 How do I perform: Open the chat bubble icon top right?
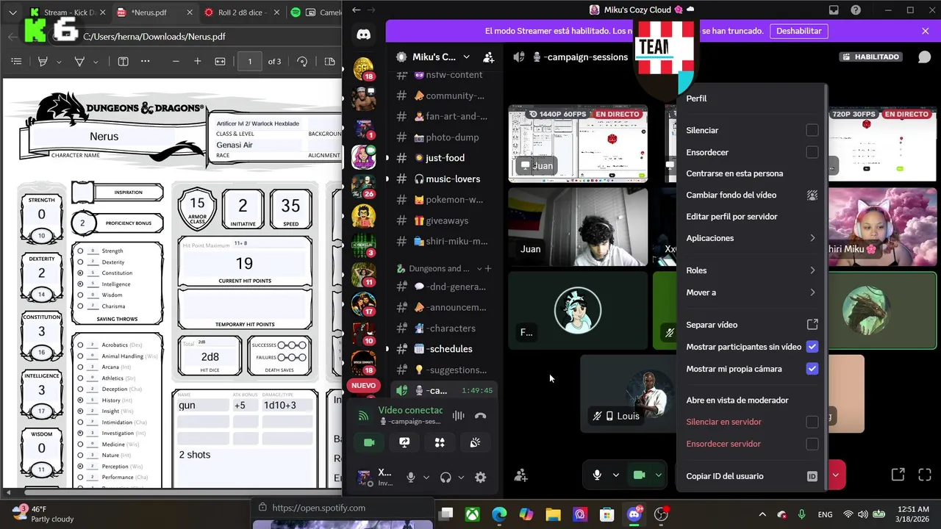point(924,57)
